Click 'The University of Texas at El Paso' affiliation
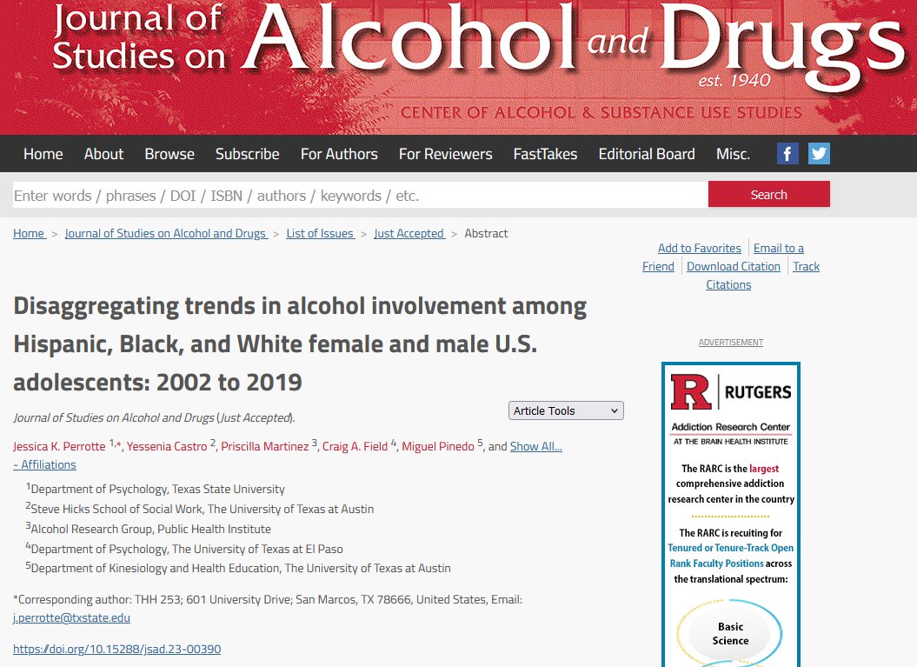Image resolution: width=917 pixels, height=667 pixels. click(x=257, y=549)
